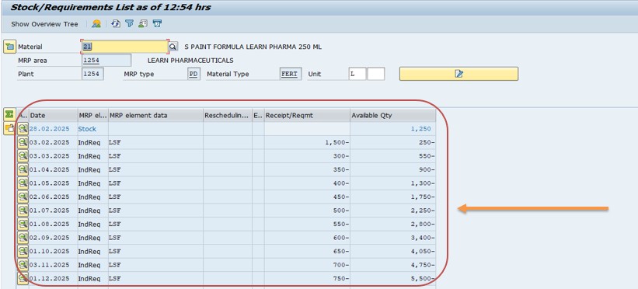Screen dimensions: 638x289
Task: Select the 03.03.2025 date cell
Action: click(53, 156)
